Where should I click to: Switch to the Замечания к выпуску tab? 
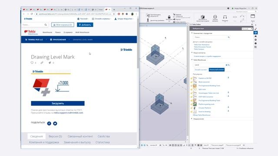(77, 142)
